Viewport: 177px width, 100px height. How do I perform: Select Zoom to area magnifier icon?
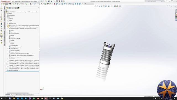click(97, 6)
